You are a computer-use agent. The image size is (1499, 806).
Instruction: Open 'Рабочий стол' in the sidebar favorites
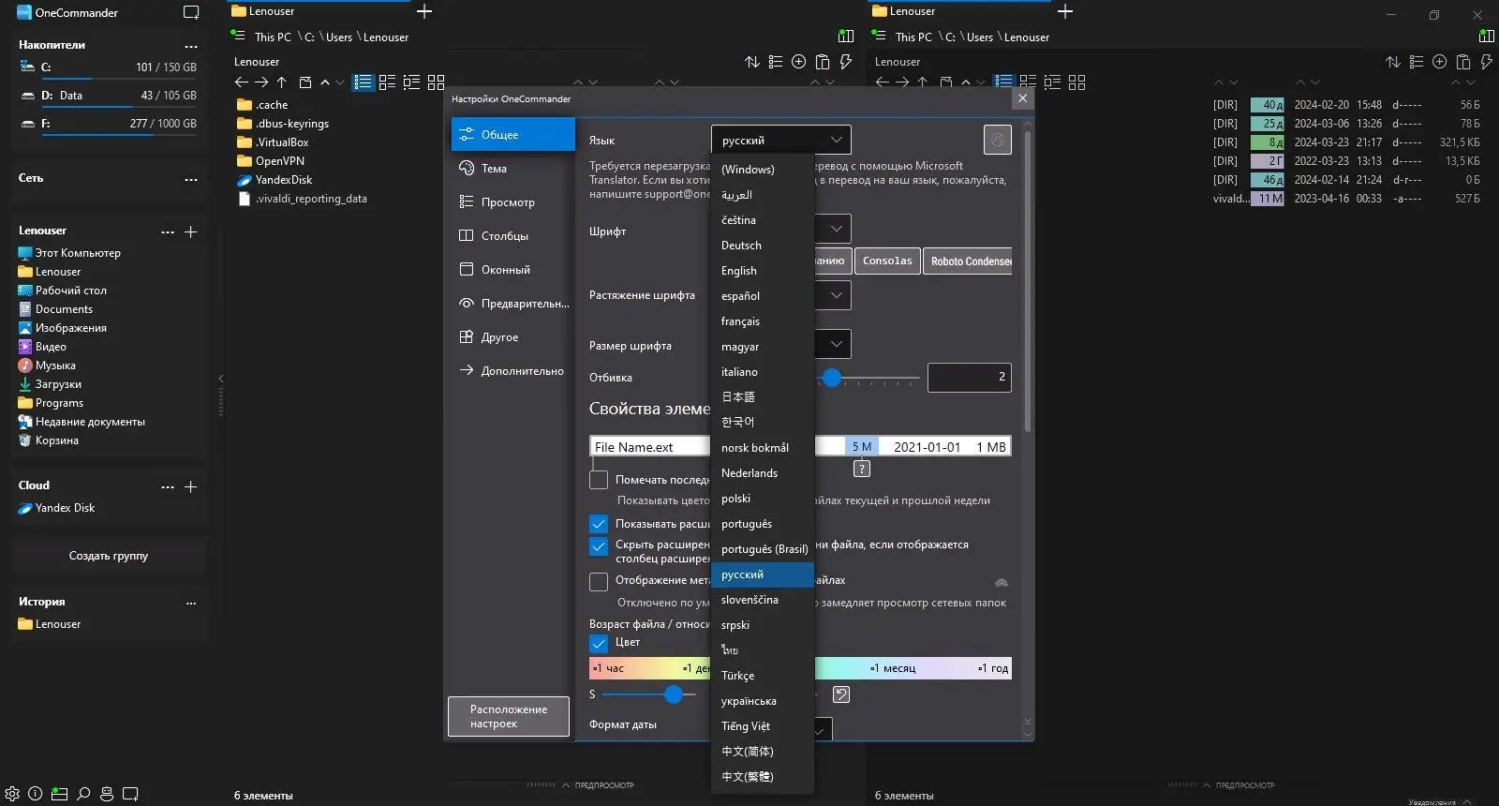(x=71, y=291)
